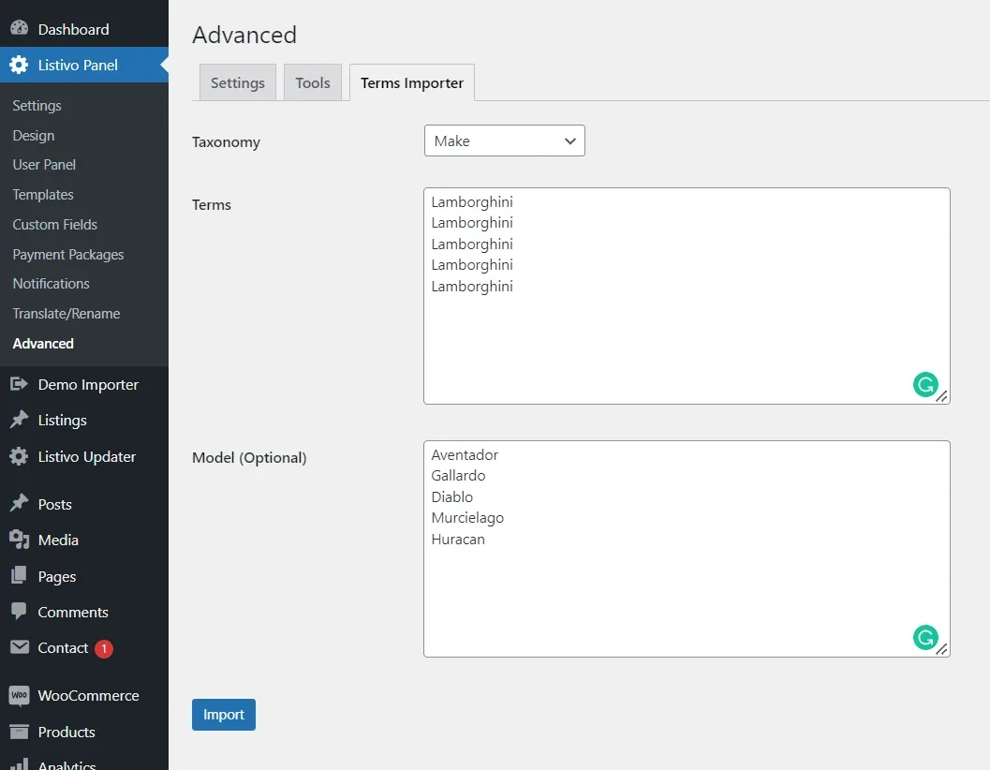Open the Templates submenu link
Viewport: 990px width, 770px height.
[43, 195]
